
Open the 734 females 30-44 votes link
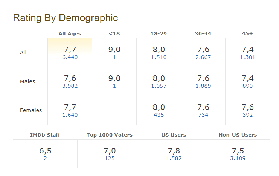(x=203, y=115)
